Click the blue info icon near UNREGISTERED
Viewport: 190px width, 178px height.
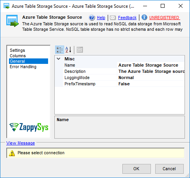point(144,18)
